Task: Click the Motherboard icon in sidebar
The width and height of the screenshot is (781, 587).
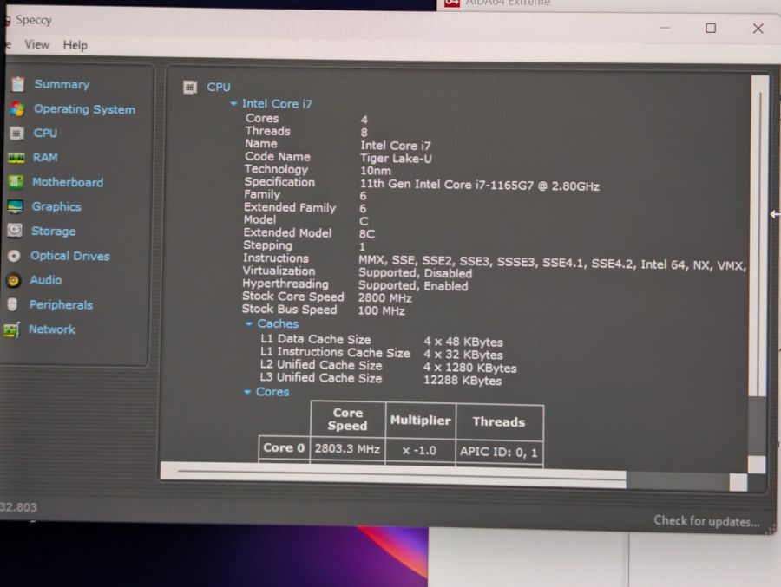Action: pos(16,182)
